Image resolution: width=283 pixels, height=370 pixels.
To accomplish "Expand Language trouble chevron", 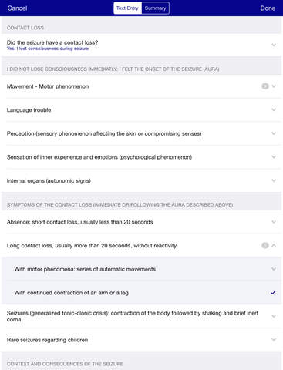I will (x=274, y=109).
